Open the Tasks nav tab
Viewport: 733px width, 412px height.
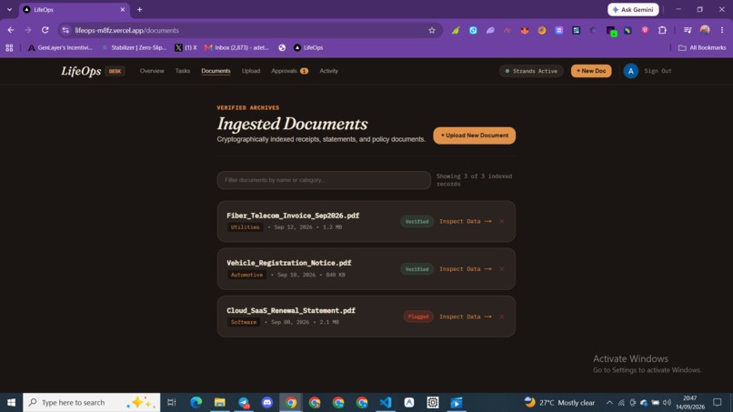point(182,71)
